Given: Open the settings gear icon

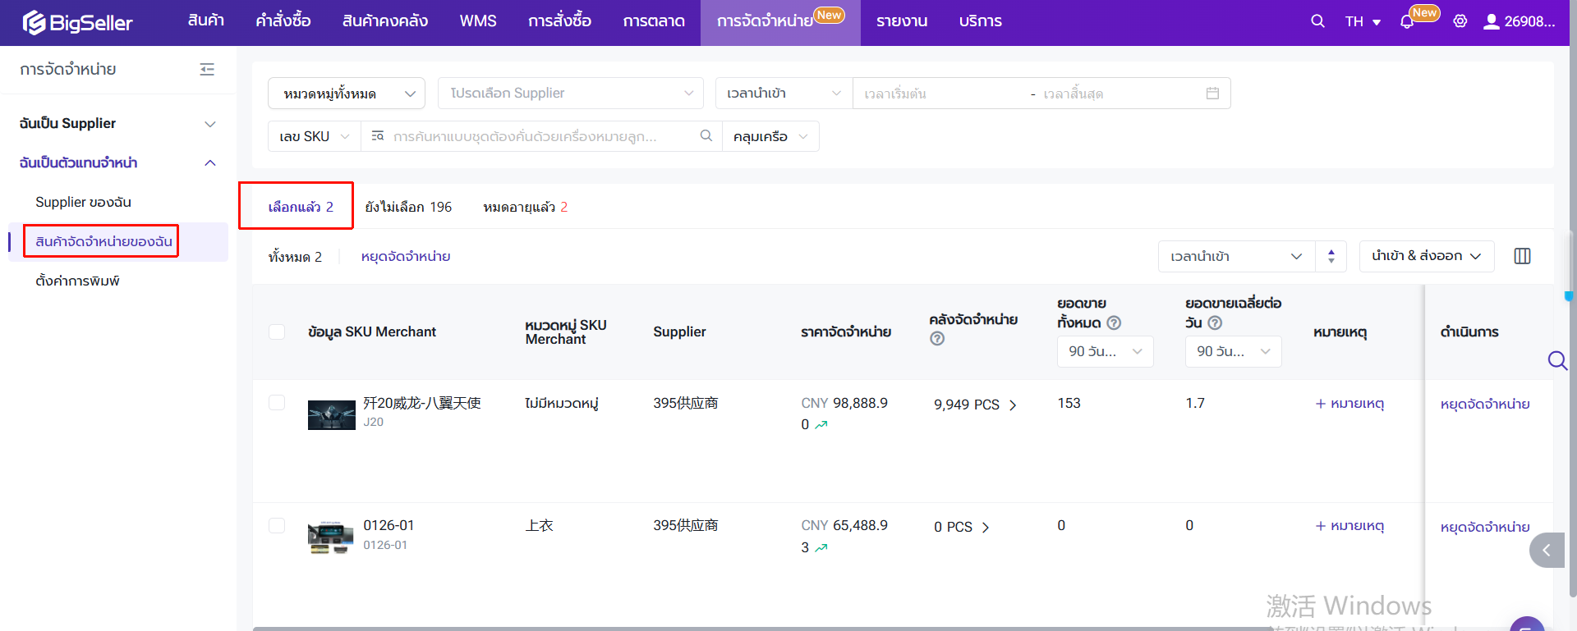Looking at the screenshot, I should [1460, 21].
